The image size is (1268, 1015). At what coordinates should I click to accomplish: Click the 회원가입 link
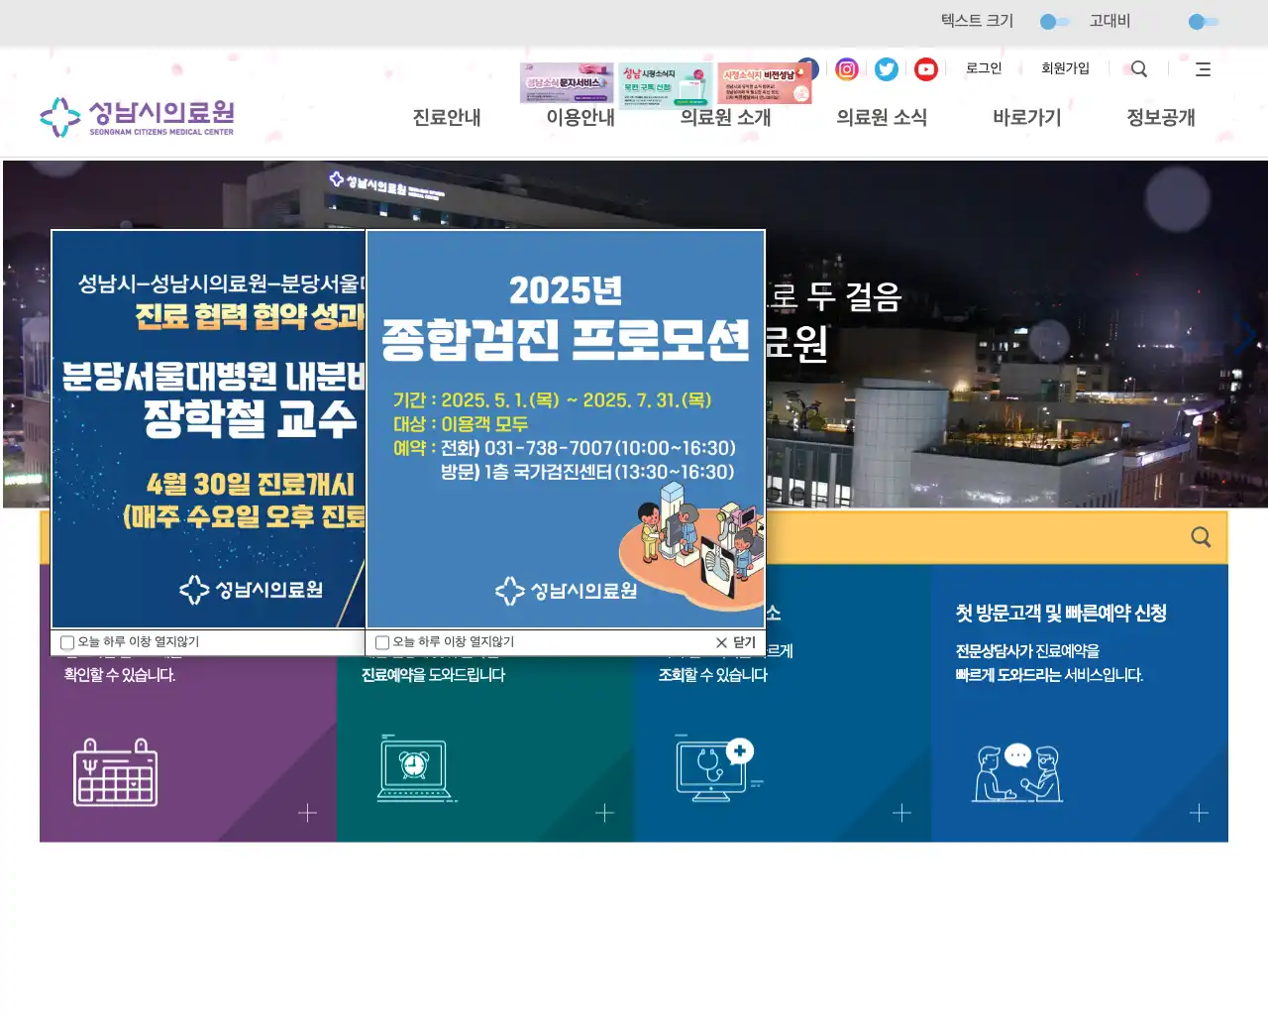[1065, 68]
